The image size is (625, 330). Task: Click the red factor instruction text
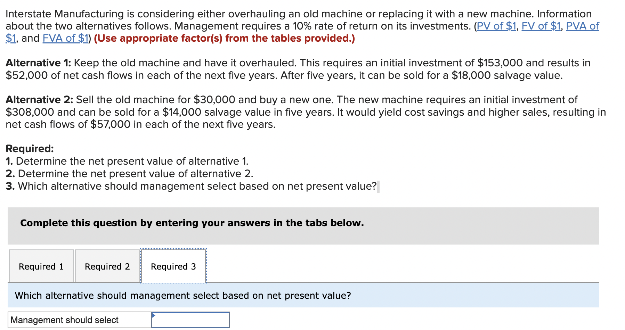click(x=224, y=38)
